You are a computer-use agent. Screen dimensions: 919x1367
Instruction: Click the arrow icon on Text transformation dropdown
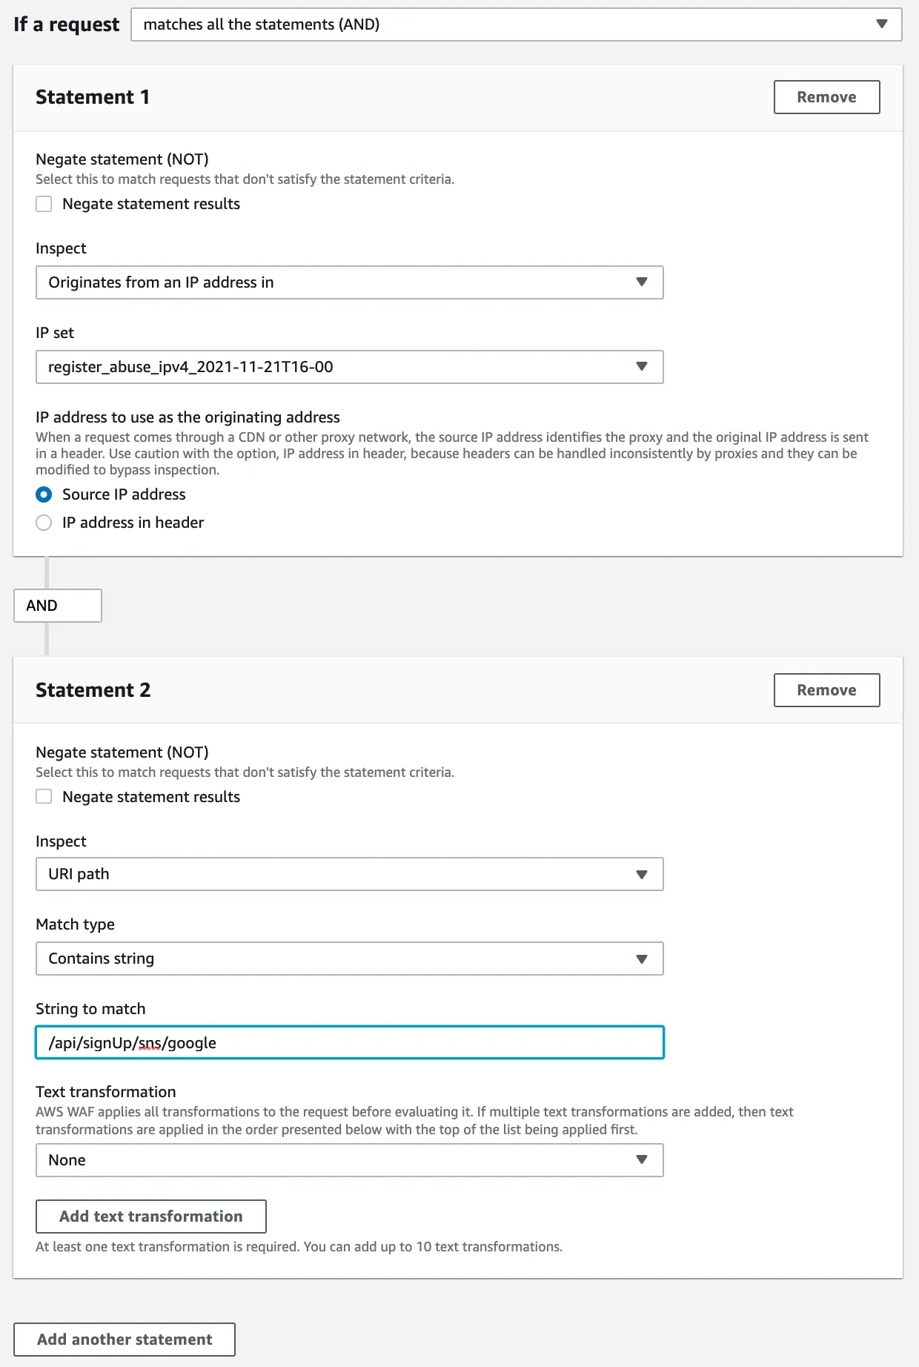642,1159
